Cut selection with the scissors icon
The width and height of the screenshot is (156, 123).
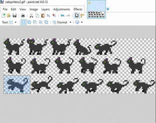pyautogui.click(x=31, y=16)
